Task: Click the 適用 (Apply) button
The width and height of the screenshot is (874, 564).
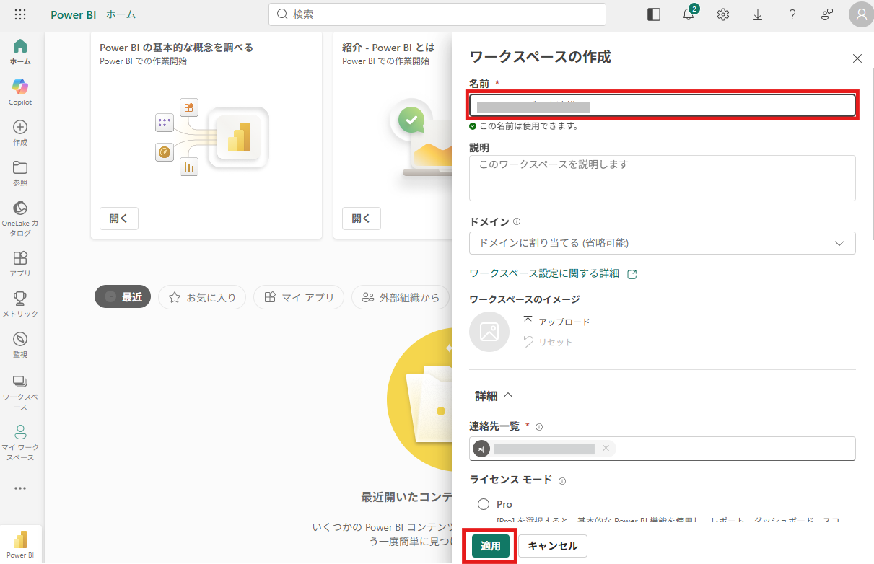Action: (x=490, y=546)
